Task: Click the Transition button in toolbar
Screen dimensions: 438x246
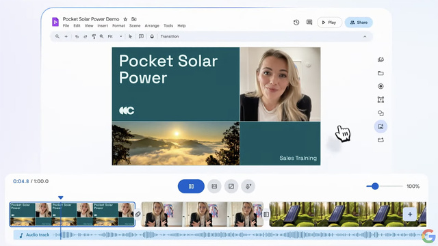Action: coord(170,36)
